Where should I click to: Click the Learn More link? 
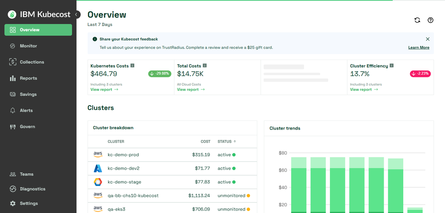[418, 47]
